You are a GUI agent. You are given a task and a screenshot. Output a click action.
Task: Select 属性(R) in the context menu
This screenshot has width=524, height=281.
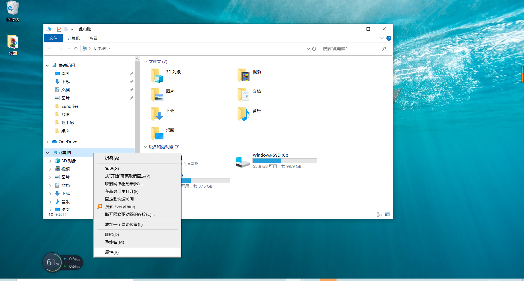click(112, 252)
